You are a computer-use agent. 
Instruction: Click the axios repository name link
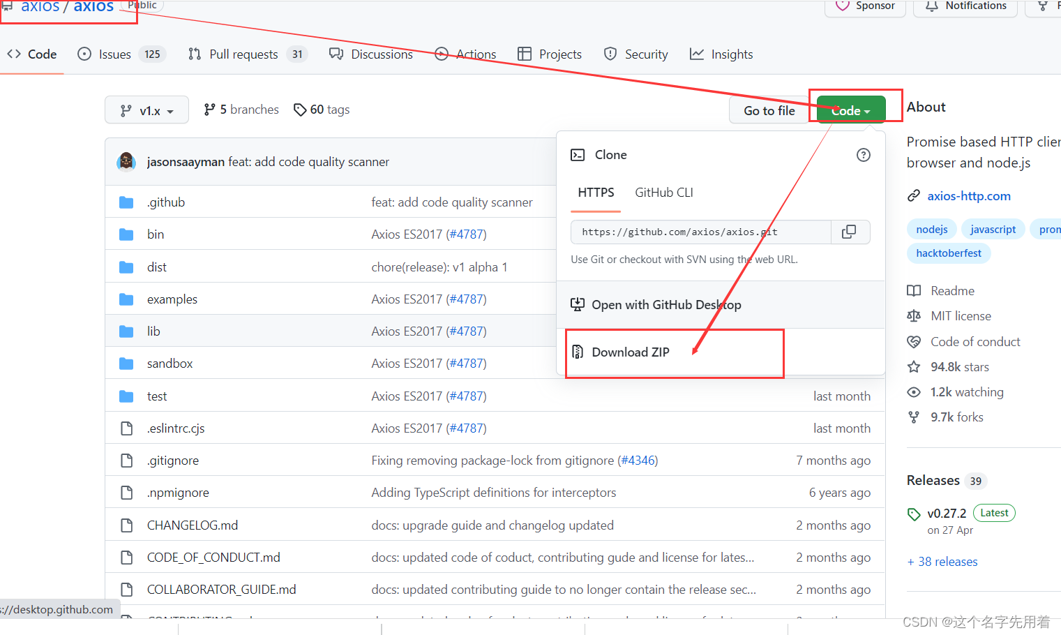coord(93,6)
